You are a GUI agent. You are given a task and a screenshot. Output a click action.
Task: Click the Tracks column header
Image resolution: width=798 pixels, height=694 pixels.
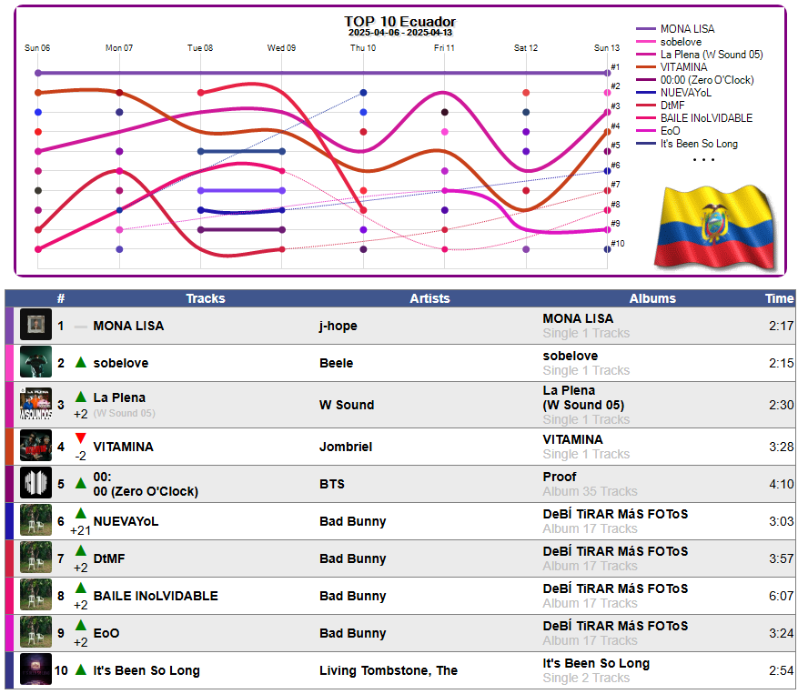pos(205,298)
